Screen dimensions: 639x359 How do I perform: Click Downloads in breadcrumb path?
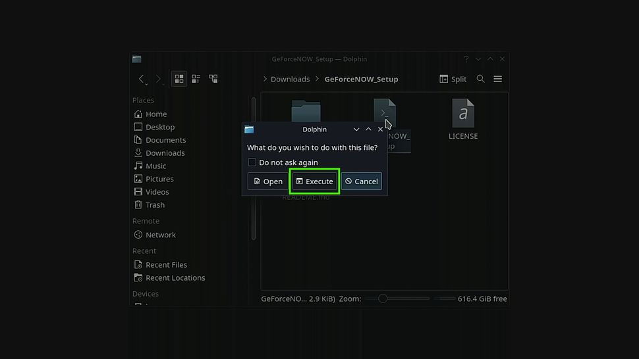pos(290,79)
